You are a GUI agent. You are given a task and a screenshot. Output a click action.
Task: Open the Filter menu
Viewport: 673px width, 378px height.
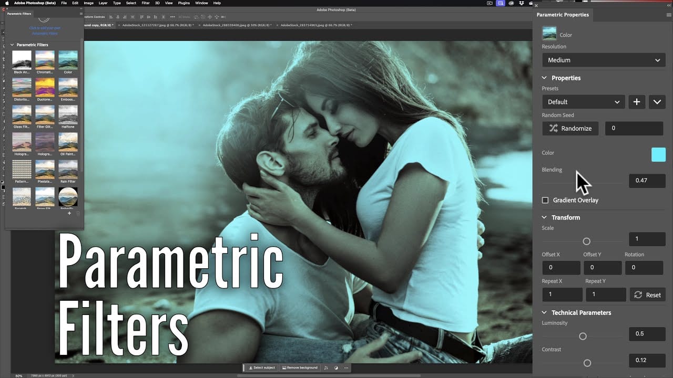coord(145,3)
